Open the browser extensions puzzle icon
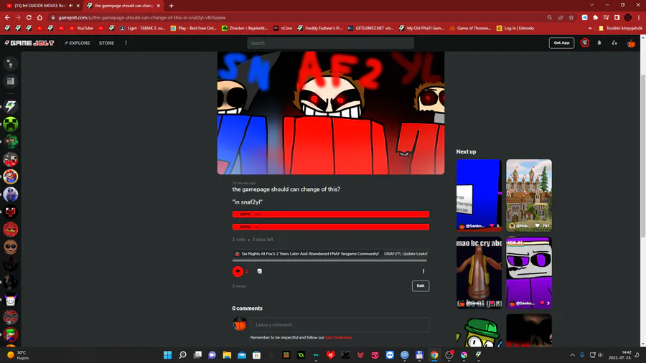 (x=595, y=17)
